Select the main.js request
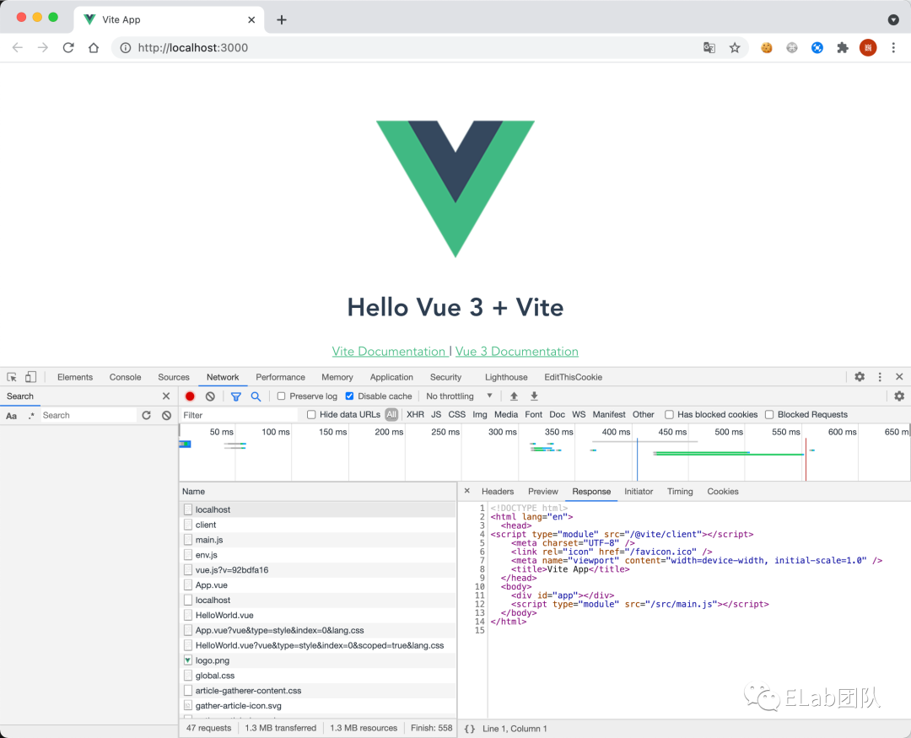 click(x=318, y=540)
